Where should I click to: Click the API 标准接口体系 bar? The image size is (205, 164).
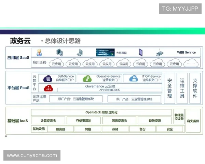click(x=110, y=90)
